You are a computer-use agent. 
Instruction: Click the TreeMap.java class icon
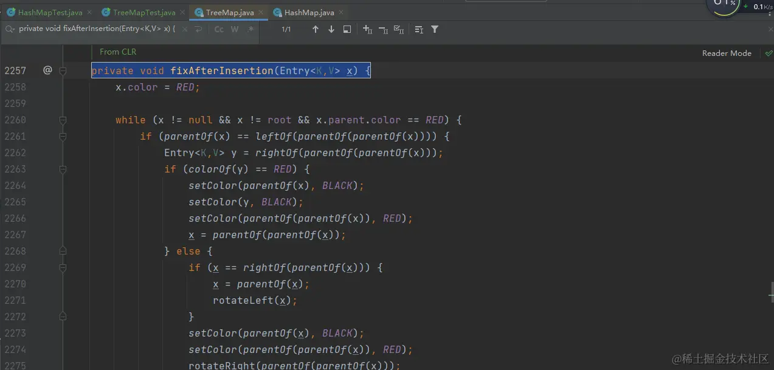coord(199,12)
